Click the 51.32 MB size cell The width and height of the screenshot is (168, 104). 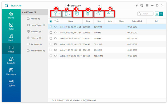click(x=98, y=44)
